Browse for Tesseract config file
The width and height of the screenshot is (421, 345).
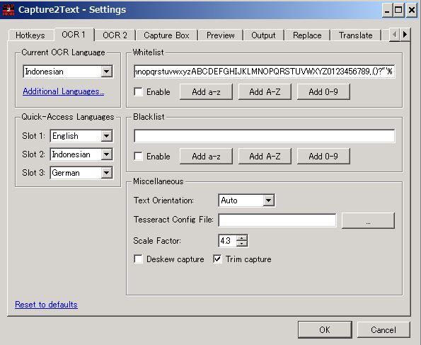(x=368, y=221)
